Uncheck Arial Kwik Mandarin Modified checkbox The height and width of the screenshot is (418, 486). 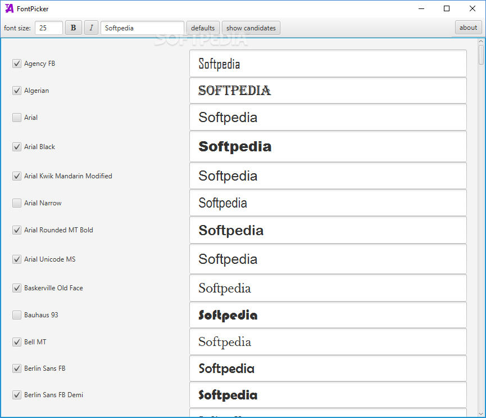pos(17,176)
